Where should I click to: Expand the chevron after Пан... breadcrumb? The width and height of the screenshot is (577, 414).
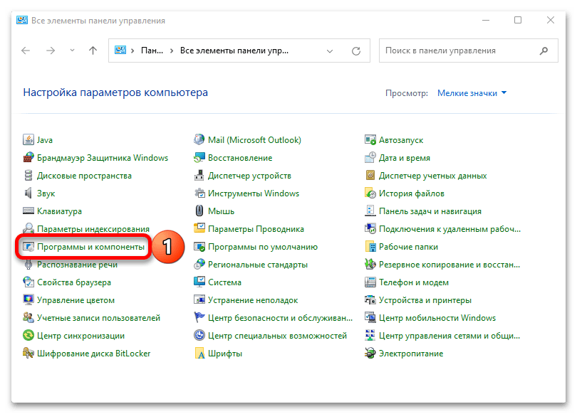click(172, 51)
